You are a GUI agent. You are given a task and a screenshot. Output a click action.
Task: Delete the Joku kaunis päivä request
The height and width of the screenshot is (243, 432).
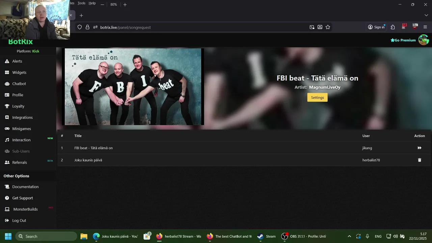[420, 160]
